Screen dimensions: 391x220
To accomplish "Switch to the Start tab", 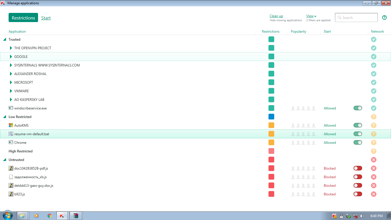I will pyautogui.click(x=46, y=18).
